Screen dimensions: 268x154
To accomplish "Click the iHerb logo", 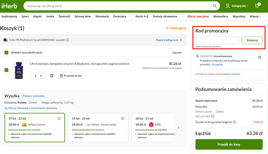I will 10,6.
